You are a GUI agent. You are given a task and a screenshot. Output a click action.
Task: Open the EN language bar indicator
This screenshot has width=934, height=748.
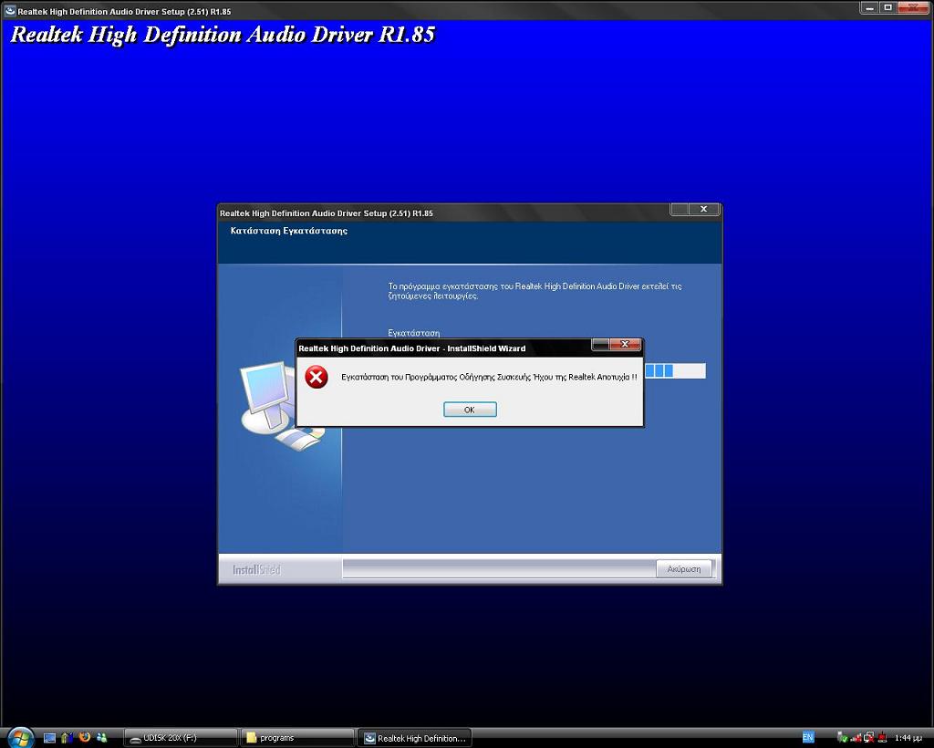pos(808,737)
